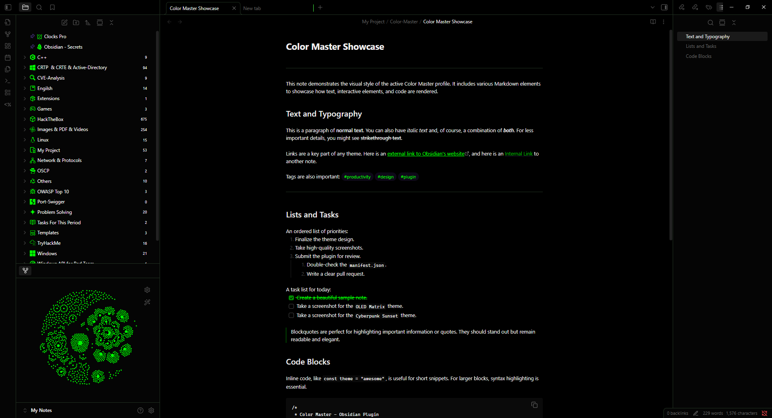Click the templater '<%' ribbon icon
Screen dimensions: 772x418
point(8,104)
